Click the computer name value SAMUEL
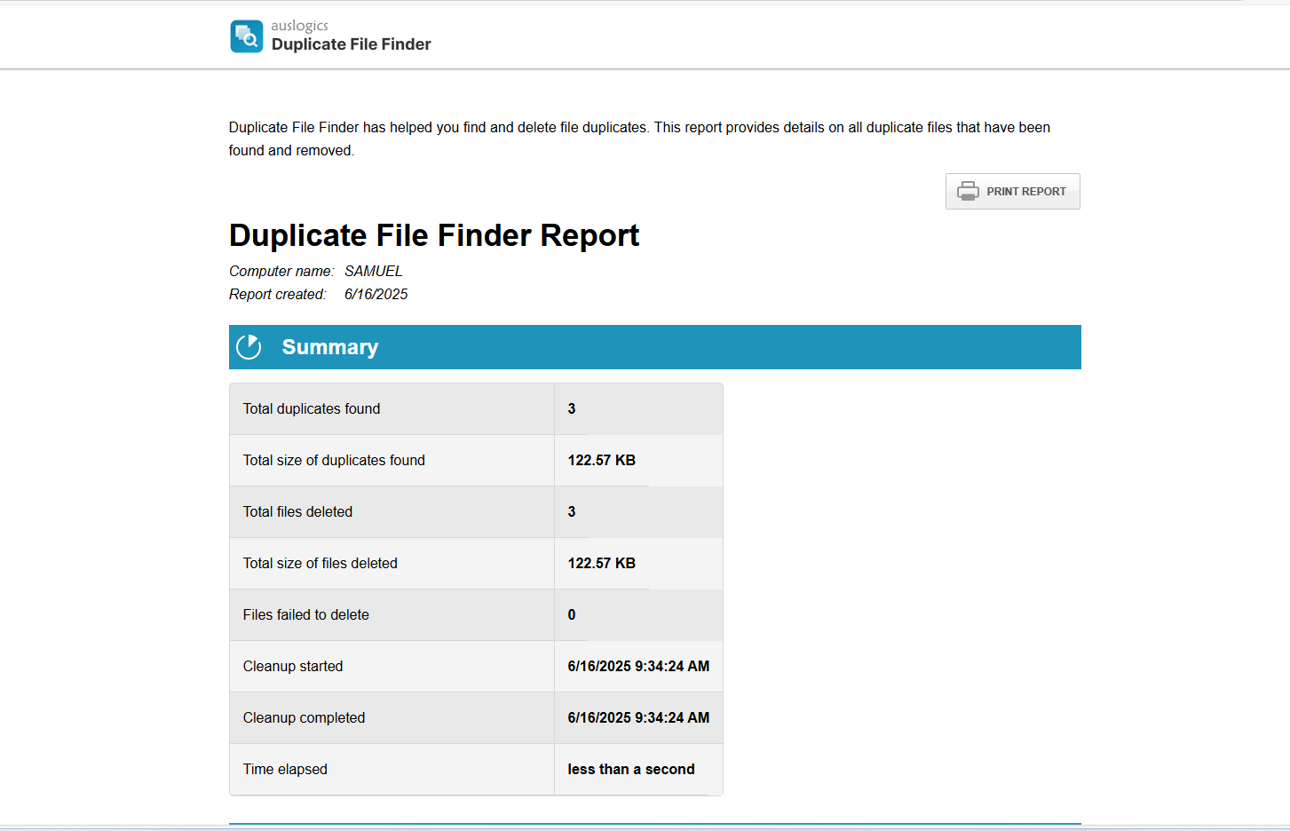Image resolution: width=1290 pixels, height=831 pixels. (x=373, y=271)
